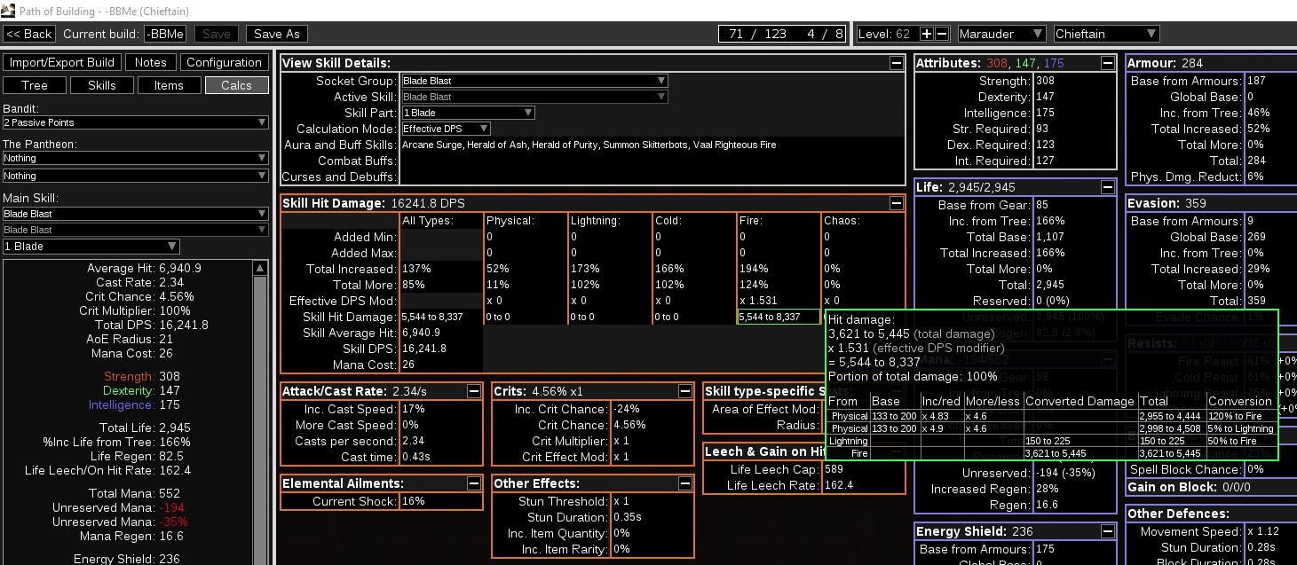Open the Socket Group dropdown
The image size is (1297, 565).
click(x=534, y=81)
